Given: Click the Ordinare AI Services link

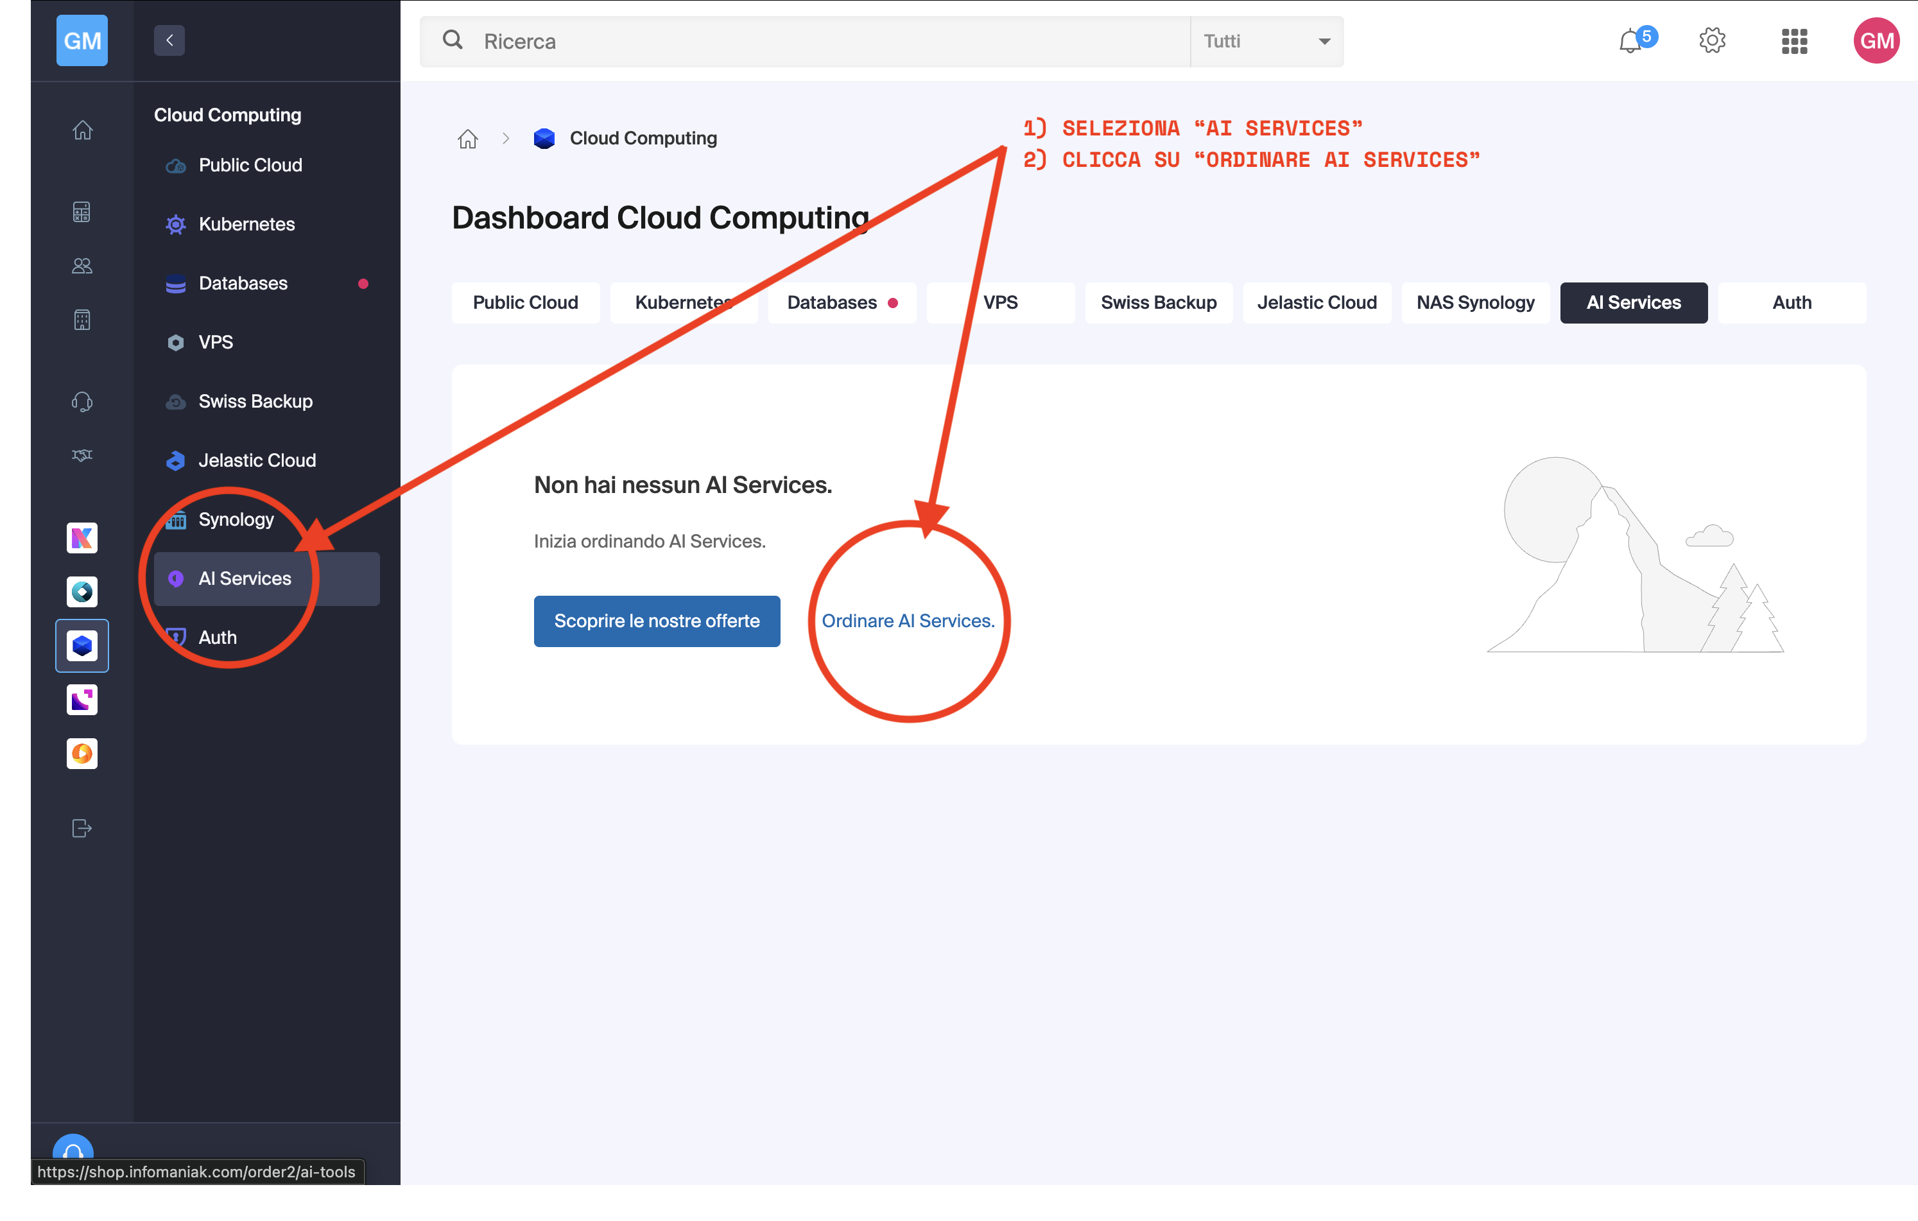Looking at the screenshot, I should pos(909,621).
